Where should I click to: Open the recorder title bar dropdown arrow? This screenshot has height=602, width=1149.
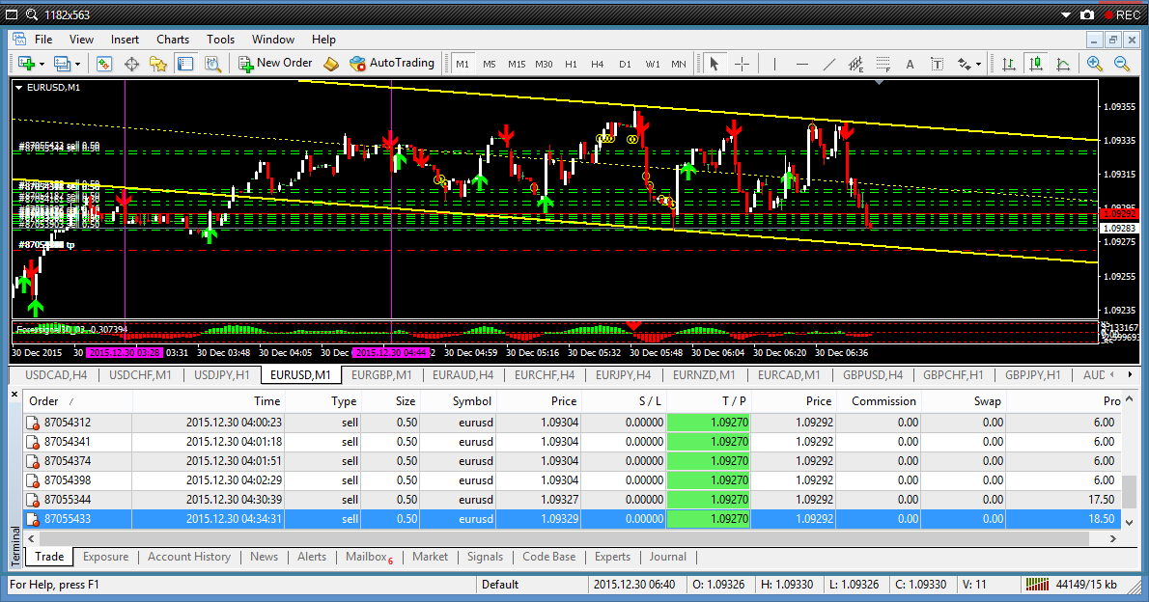point(1066,15)
